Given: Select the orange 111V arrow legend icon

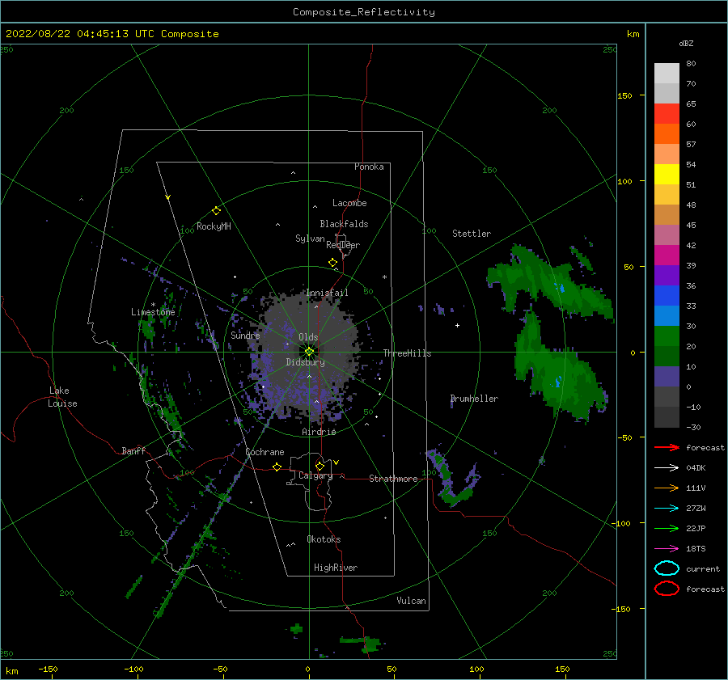Looking at the screenshot, I should (x=667, y=488).
